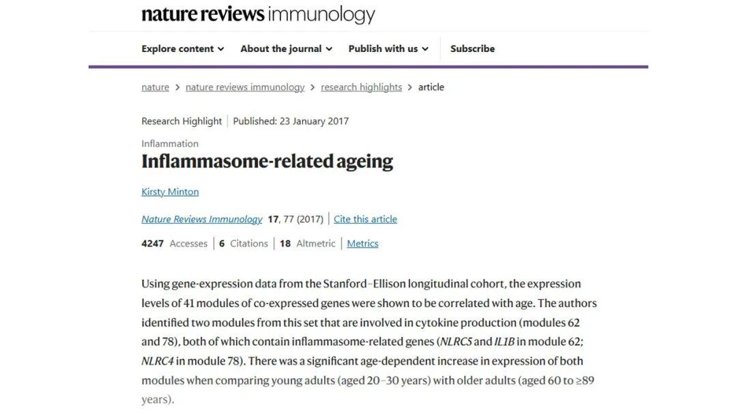
Task: Click the chevron before article breadcrumb
Action: (409, 87)
